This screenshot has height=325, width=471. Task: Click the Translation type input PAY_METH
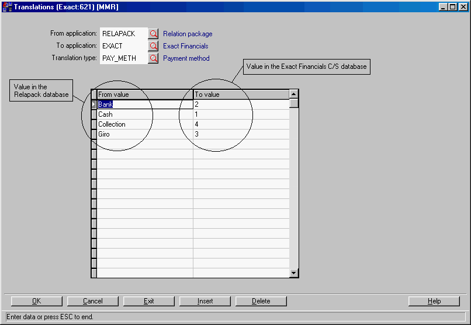pyautogui.click(x=124, y=58)
